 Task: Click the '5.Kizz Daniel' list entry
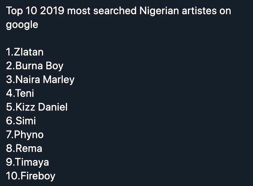[x=37, y=107]
